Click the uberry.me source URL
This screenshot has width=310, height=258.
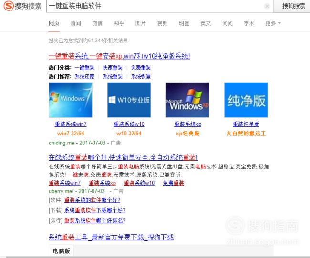coord(61,191)
